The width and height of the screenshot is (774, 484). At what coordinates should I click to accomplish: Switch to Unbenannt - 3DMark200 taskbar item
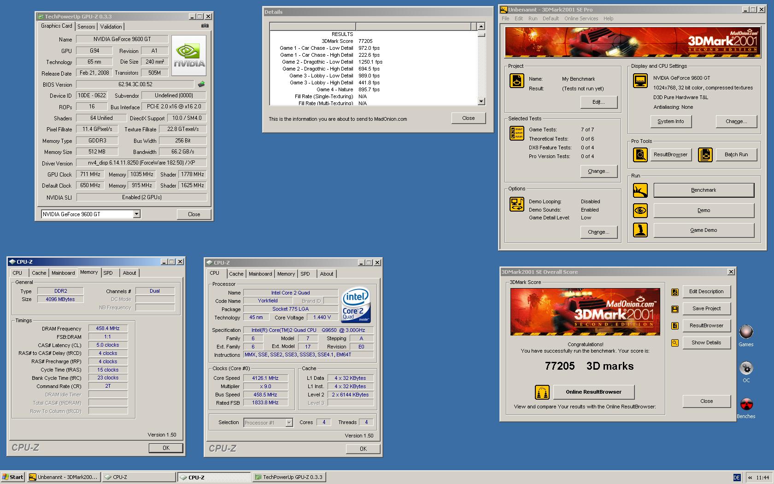coord(63,477)
